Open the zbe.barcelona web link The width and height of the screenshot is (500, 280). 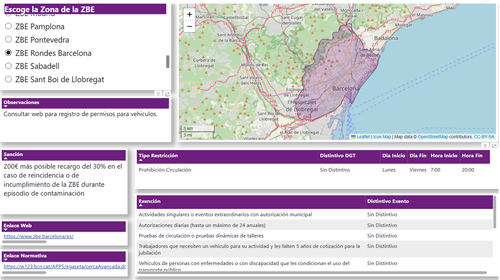[x=39, y=236]
